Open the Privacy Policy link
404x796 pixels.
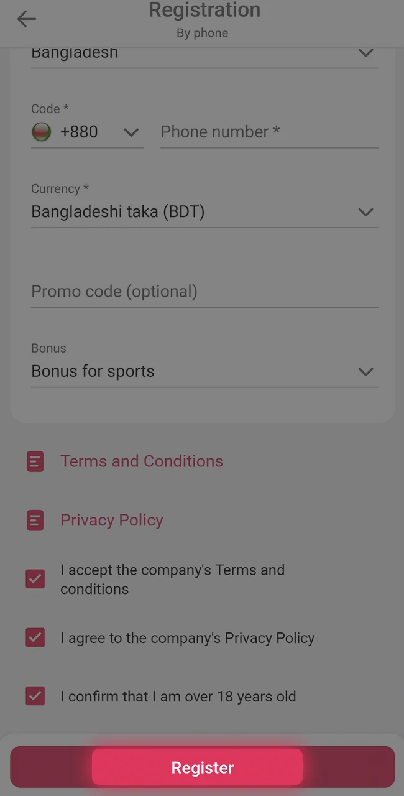(x=112, y=521)
